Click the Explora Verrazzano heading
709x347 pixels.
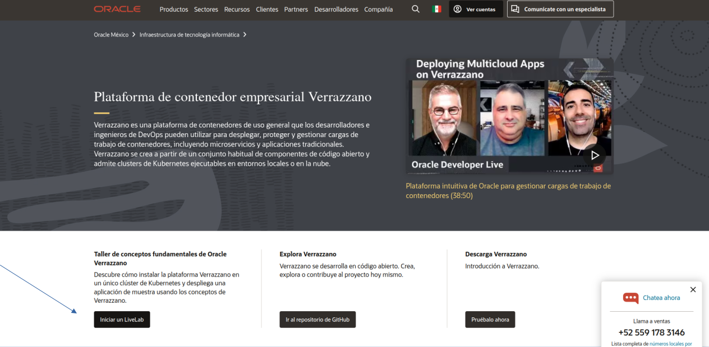coord(308,254)
